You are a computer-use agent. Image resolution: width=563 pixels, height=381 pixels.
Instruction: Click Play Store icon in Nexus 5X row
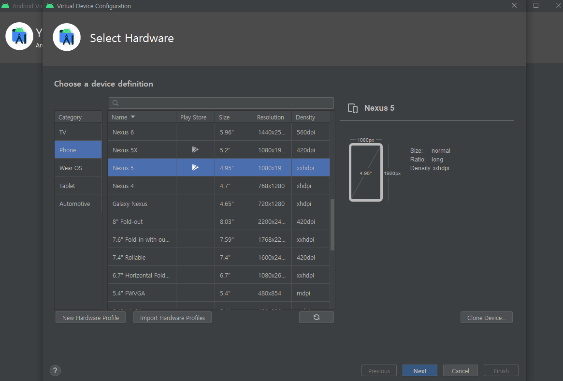tap(195, 149)
